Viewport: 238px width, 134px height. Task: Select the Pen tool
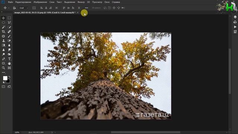point(3,59)
